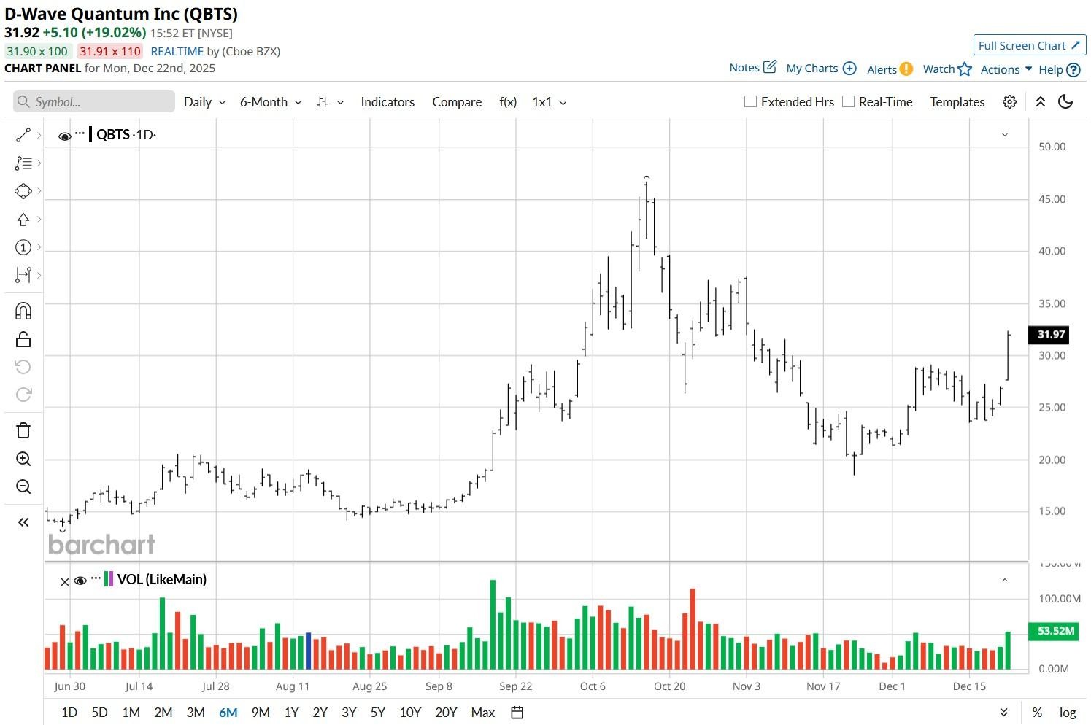
Task: Add chart to My Charts
Action: tap(821, 69)
